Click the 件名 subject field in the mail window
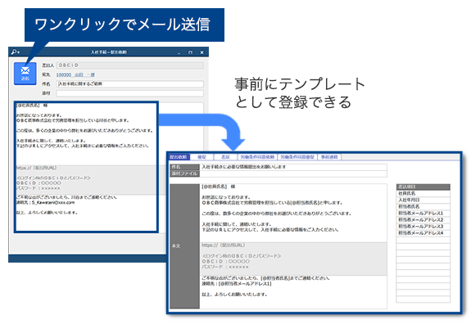The image size is (471, 324). click(x=129, y=84)
